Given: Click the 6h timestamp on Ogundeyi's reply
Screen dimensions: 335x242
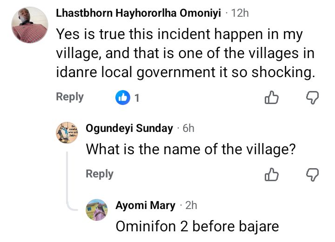Looking at the screenshot, I should (188, 129).
